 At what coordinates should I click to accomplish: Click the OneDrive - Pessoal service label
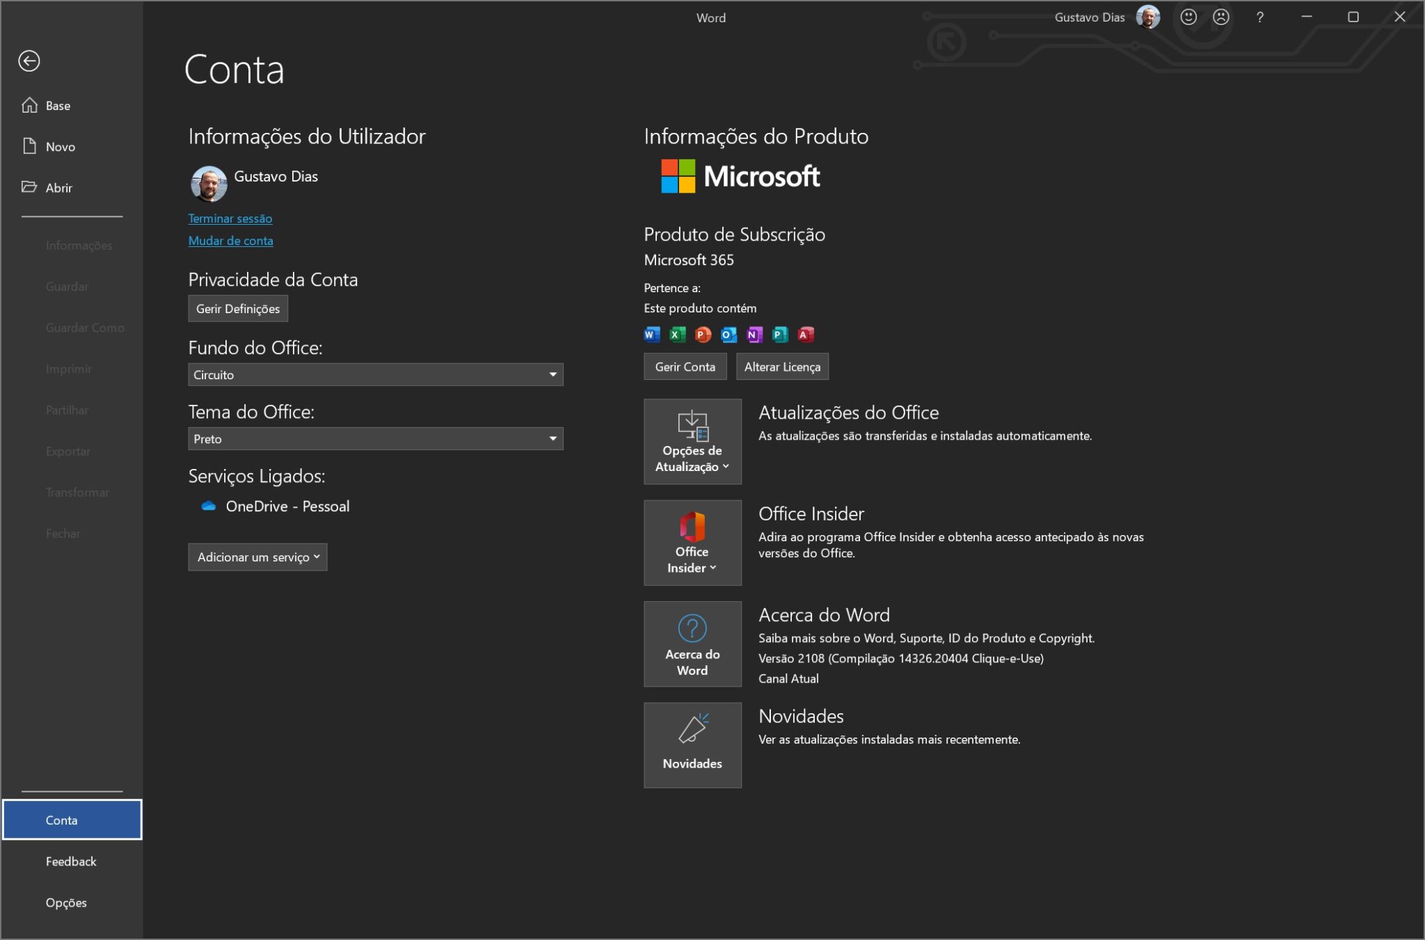click(x=287, y=507)
